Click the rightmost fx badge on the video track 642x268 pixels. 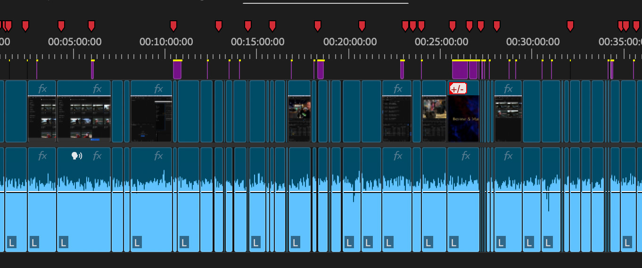click(508, 88)
